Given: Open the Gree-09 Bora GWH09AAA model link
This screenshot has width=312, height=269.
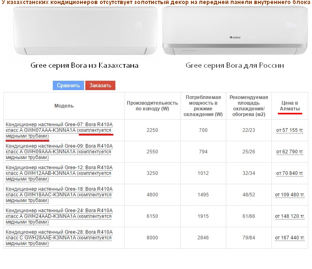Looking at the screenshot, I should pos(59,151).
